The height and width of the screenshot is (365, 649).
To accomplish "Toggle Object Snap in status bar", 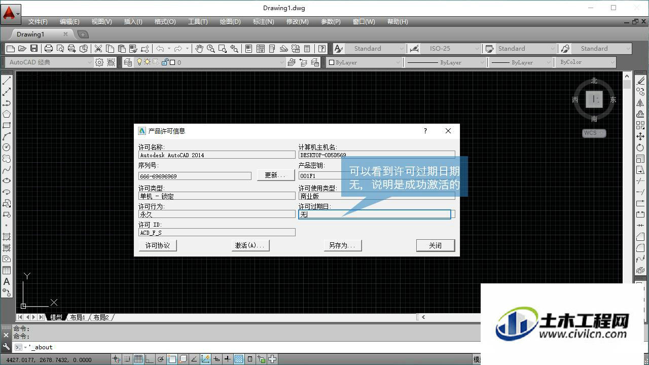I will 172,359.
